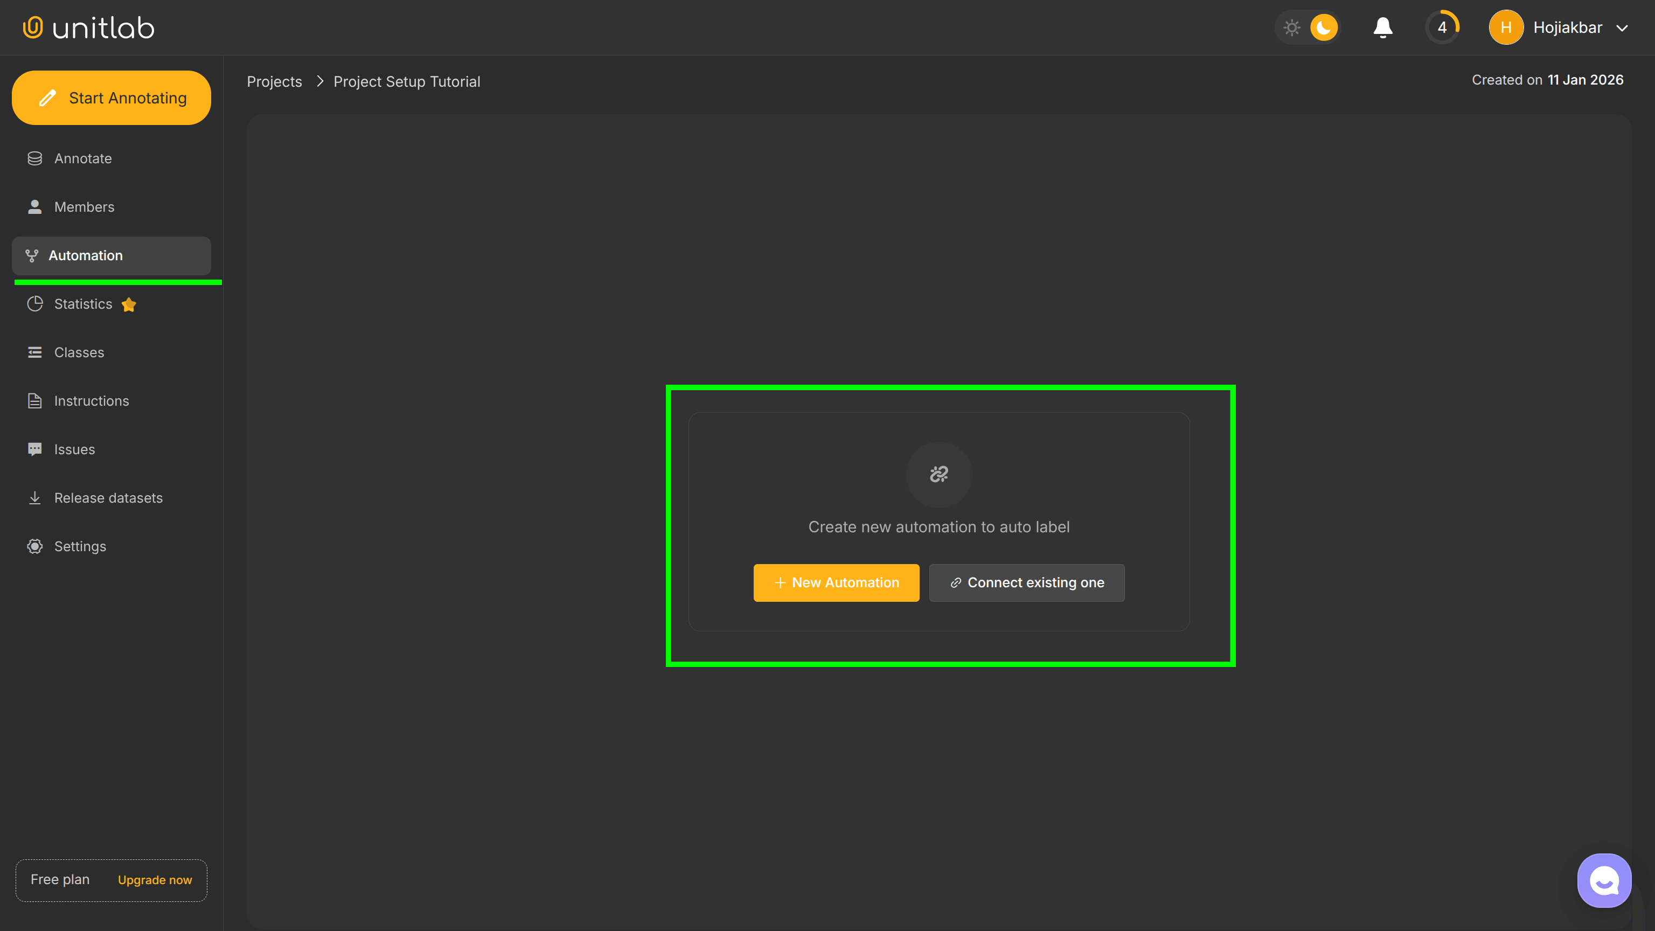Open the notifications bell
This screenshot has height=931, width=1655.
[1382, 27]
